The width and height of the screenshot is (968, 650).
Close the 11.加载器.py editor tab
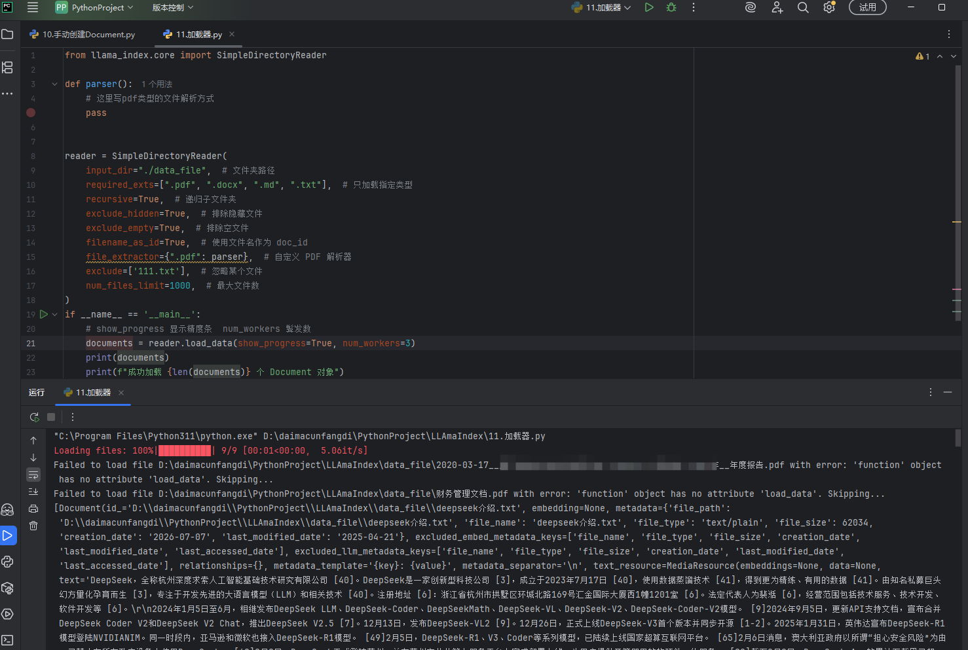pos(232,34)
